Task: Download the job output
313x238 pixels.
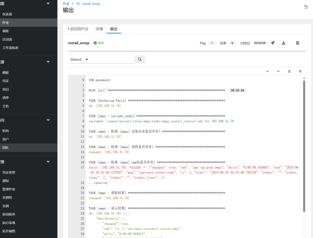Action: tap(284, 43)
